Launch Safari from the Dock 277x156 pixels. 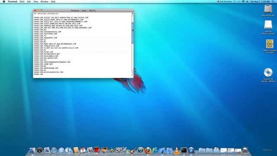[x=54, y=150]
